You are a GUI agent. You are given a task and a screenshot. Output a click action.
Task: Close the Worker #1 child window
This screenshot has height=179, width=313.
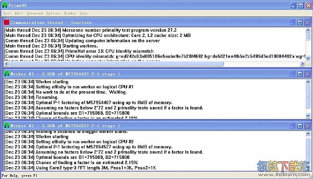[x=307, y=74]
